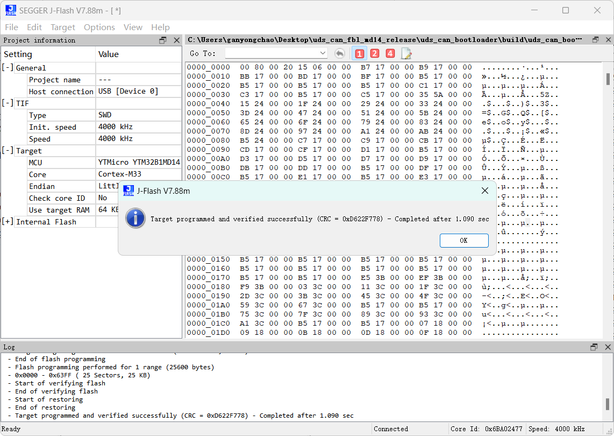Screen dimensions: 614x436
Task: Open the Go To address dropdown
Action: coord(323,53)
